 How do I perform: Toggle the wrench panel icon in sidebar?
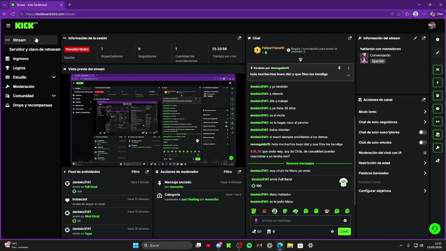(x=438, y=147)
